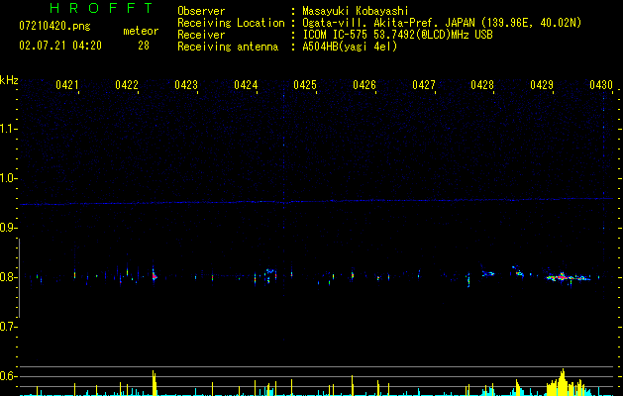
Task: Click the ICOM IC-575 53.7492 receiver text
Action: pyautogui.click(x=397, y=35)
